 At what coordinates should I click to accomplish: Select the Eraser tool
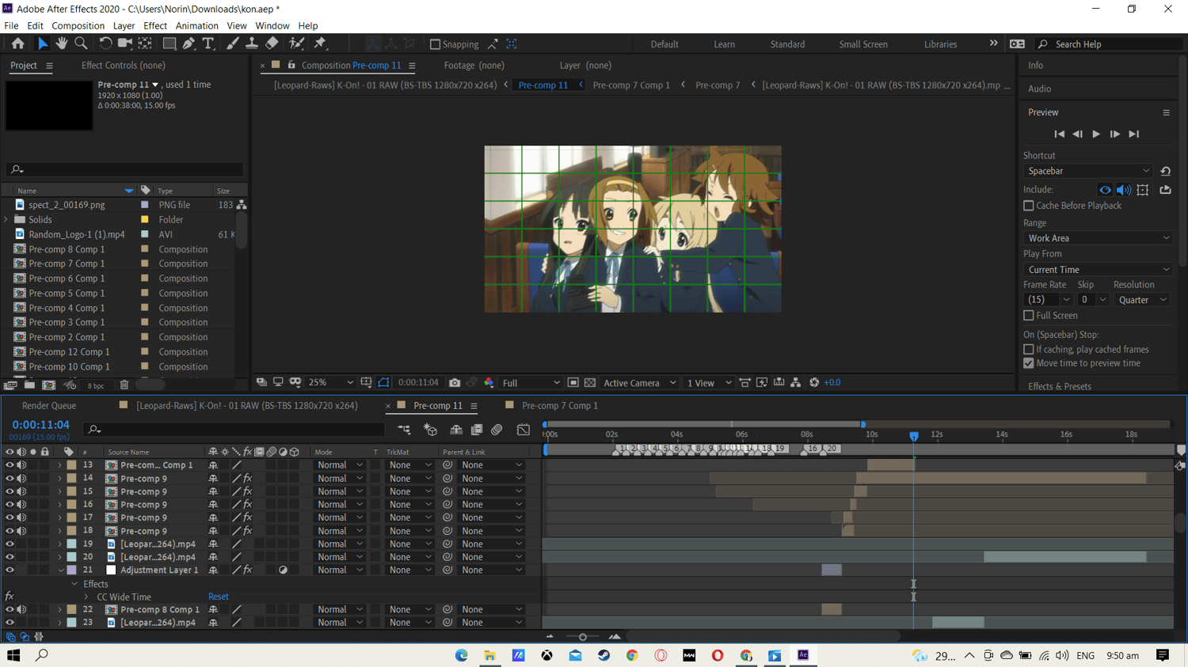272,44
